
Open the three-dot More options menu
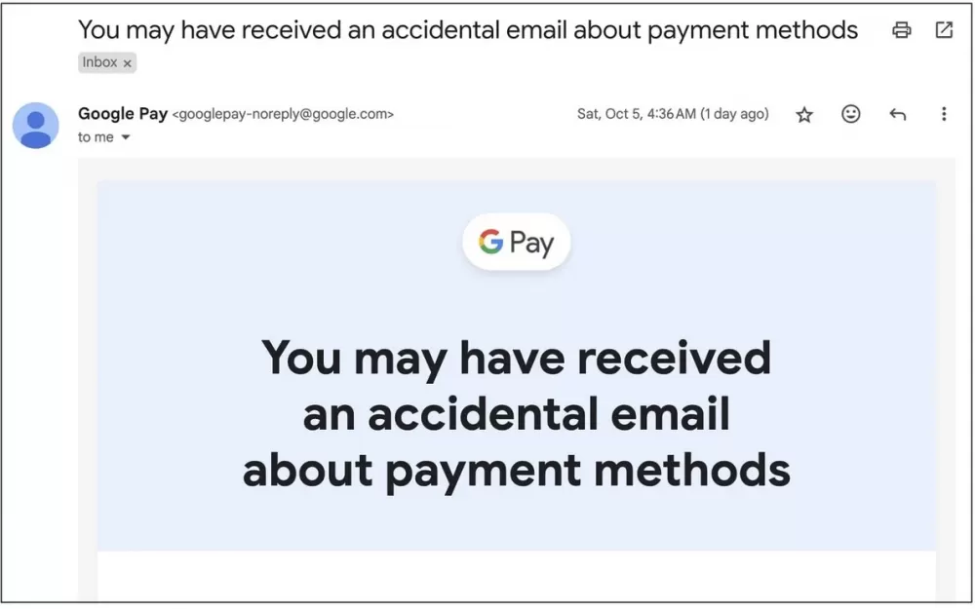coord(944,114)
